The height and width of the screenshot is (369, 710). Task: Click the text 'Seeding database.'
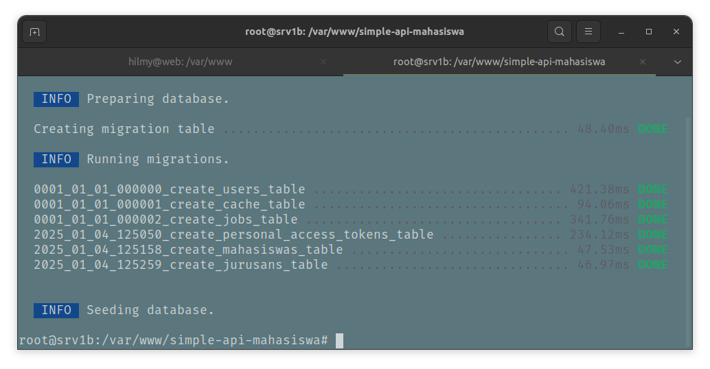coord(150,310)
